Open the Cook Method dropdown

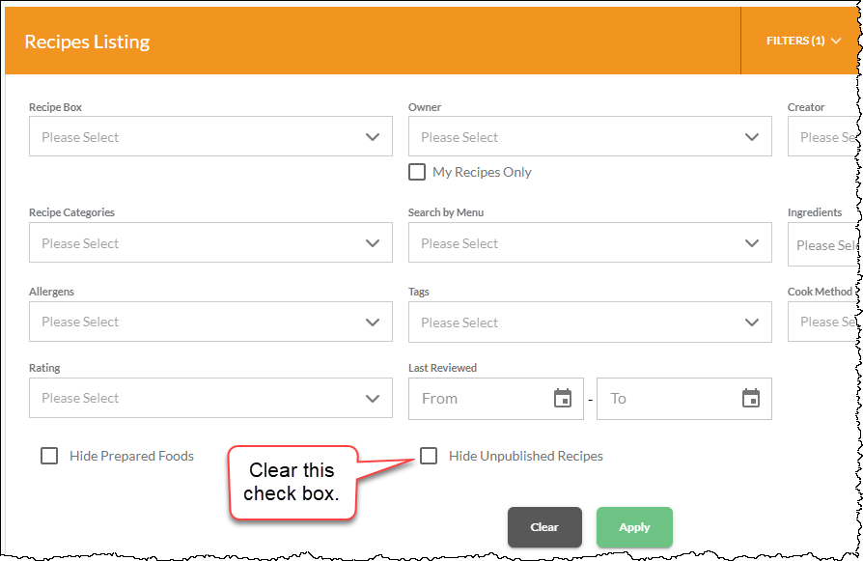pos(822,322)
